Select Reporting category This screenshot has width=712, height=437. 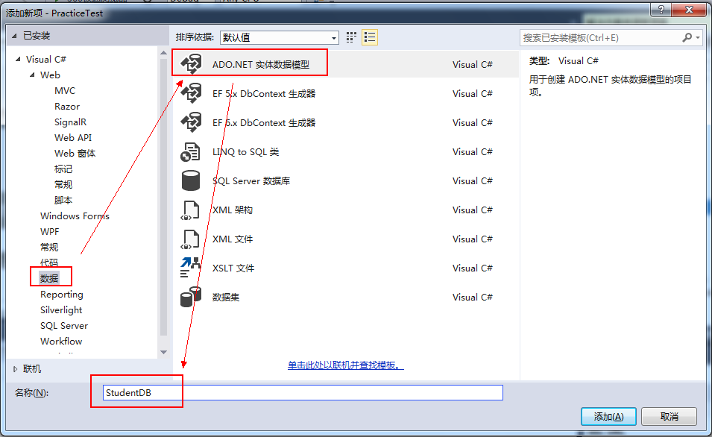62,295
